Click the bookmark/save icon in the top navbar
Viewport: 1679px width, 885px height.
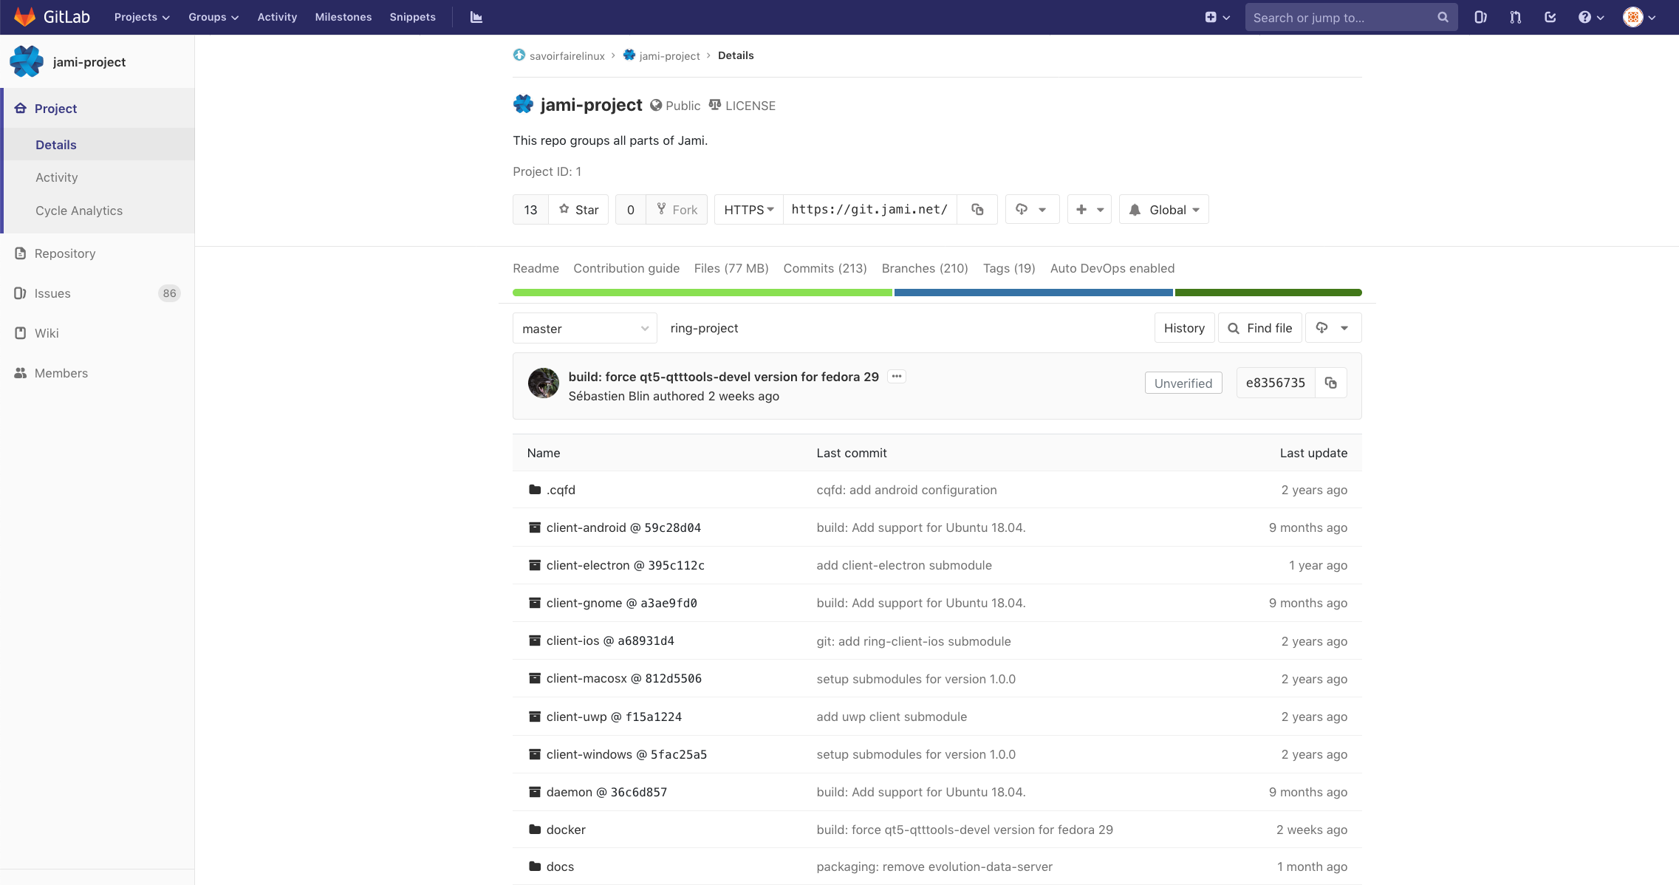pos(1553,17)
